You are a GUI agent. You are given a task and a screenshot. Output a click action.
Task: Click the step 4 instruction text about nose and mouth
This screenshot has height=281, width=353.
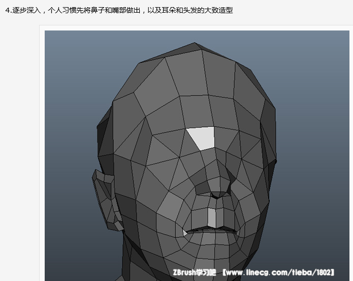(119, 10)
